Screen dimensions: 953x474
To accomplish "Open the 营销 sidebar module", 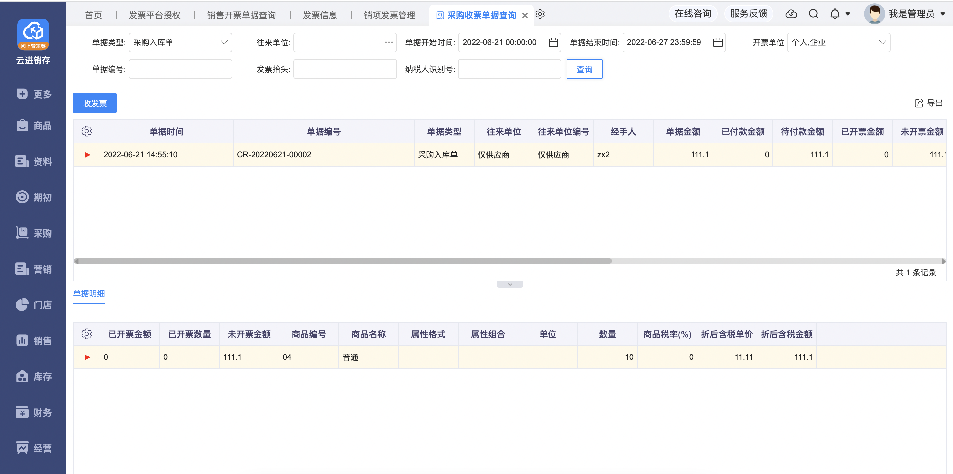I will coord(33,269).
